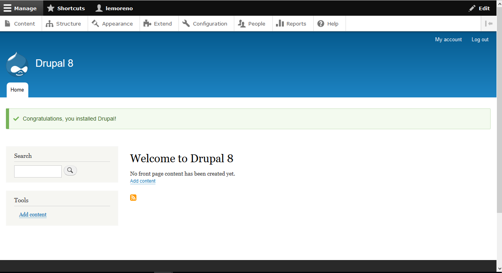
Task: Click the 'No front page content' text
Action: point(182,174)
